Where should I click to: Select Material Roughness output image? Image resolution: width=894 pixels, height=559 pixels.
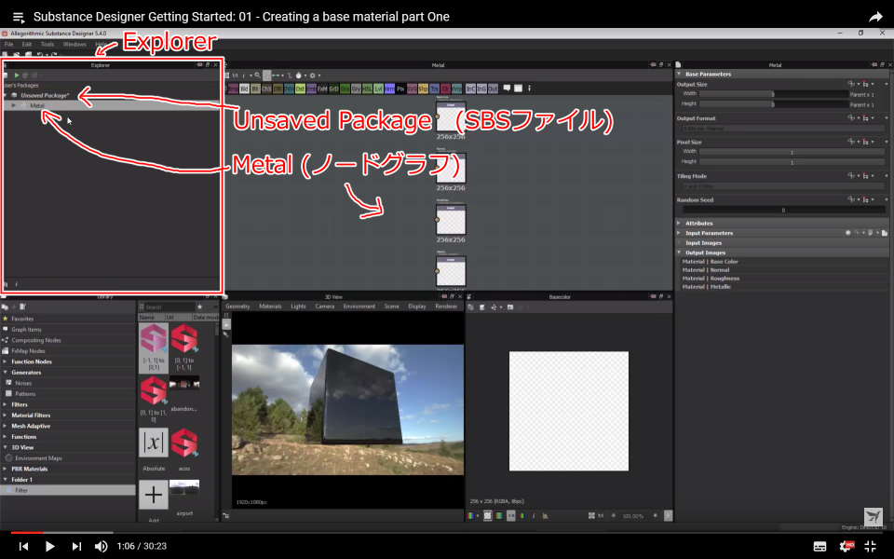click(x=711, y=279)
